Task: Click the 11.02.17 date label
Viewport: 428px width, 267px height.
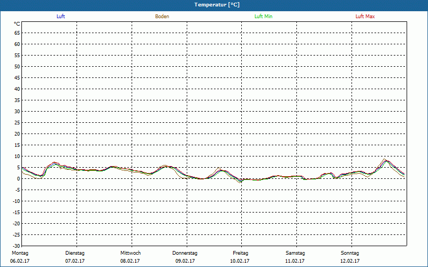Action: tap(295, 261)
